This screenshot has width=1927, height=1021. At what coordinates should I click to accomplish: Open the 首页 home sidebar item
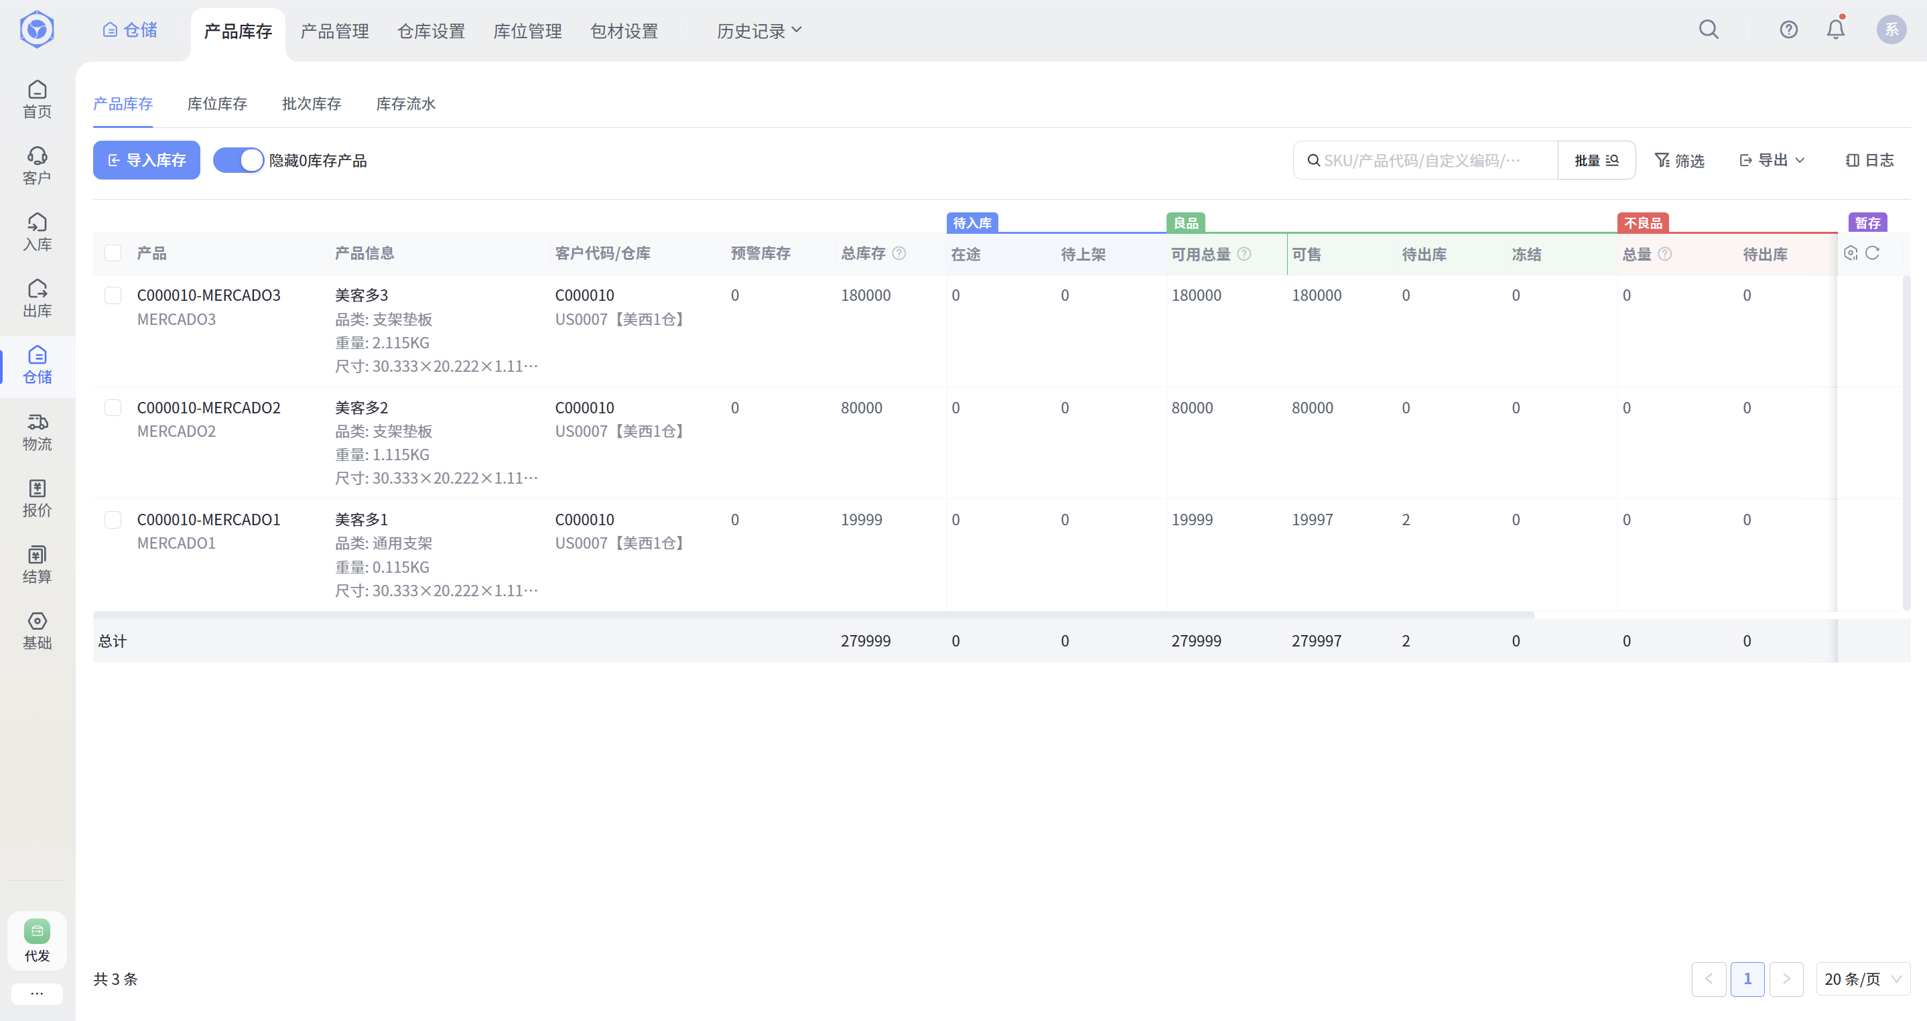coord(37,99)
